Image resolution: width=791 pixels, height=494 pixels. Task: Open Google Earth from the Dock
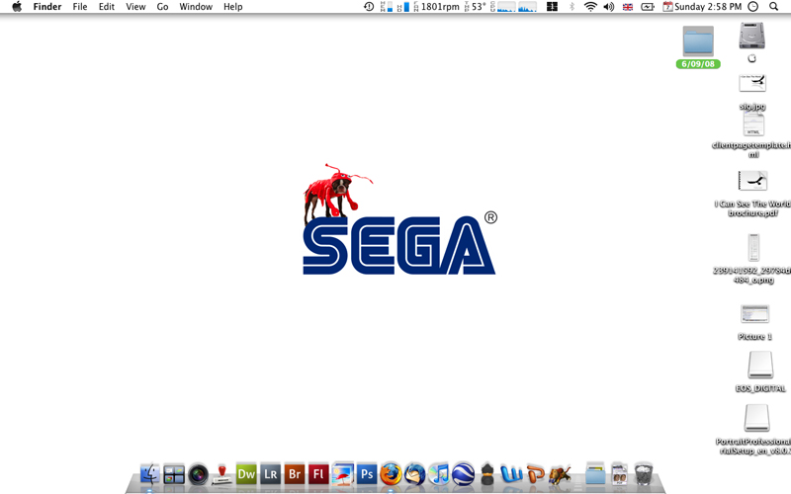463,474
